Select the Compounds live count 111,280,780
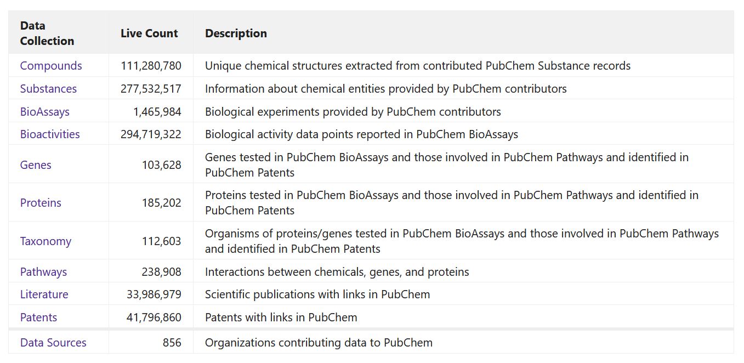Screen dimensions: 744x363 [151, 66]
